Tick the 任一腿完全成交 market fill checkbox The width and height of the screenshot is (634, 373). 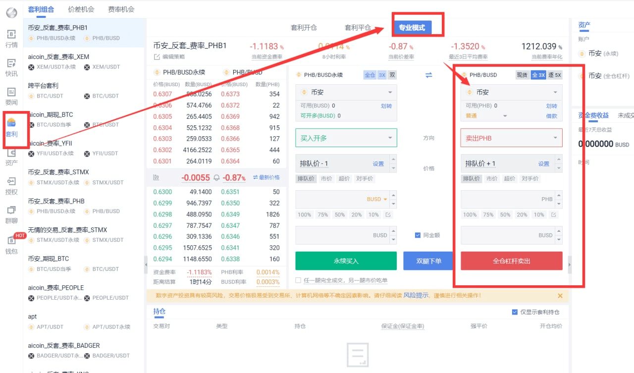pos(298,280)
